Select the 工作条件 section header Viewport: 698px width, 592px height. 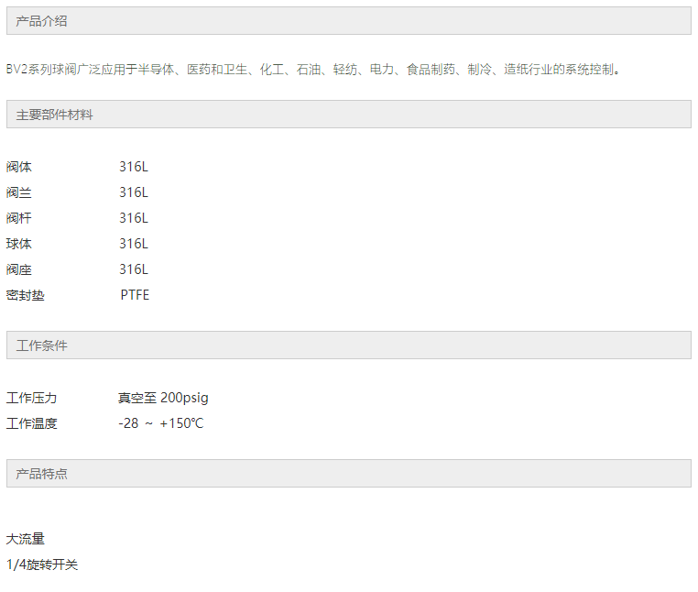pyautogui.click(x=349, y=345)
